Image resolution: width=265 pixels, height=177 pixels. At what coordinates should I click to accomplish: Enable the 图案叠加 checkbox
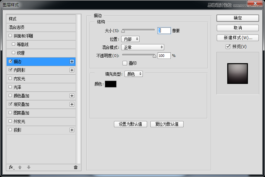coord(10,113)
